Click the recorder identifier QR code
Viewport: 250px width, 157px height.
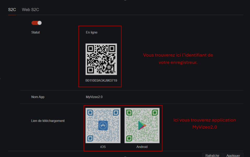pyautogui.click(x=101, y=59)
